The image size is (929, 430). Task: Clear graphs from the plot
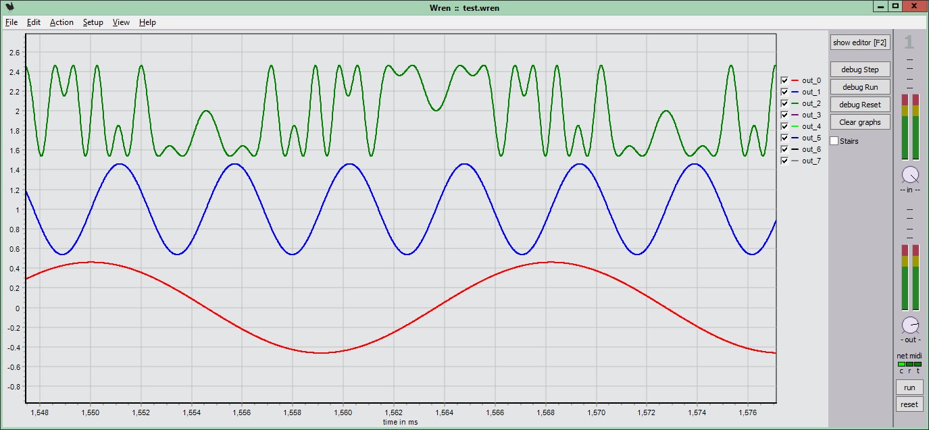click(860, 122)
